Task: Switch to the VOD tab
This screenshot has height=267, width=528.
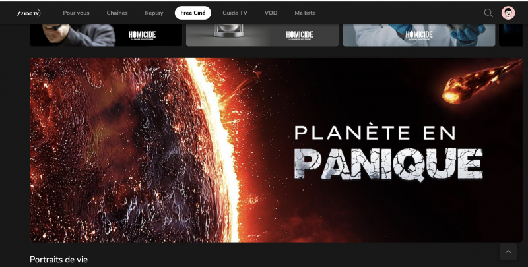Action: click(x=271, y=13)
